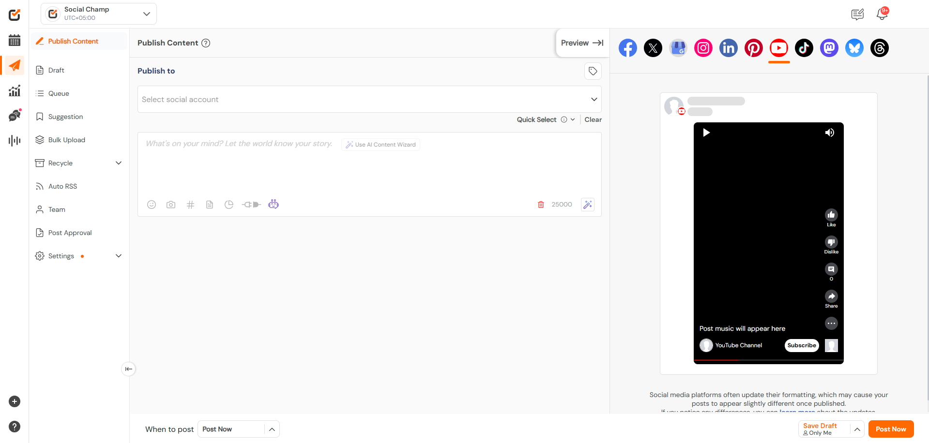Open the tag label icon next to Publish to
This screenshot has height=443, width=929.
pyautogui.click(x=593, y=71)
